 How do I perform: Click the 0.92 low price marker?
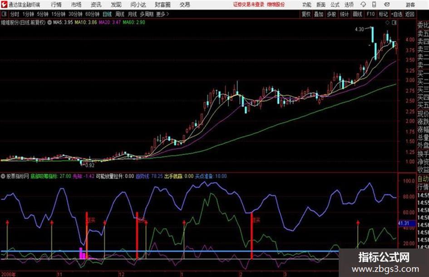pos(90,166)
